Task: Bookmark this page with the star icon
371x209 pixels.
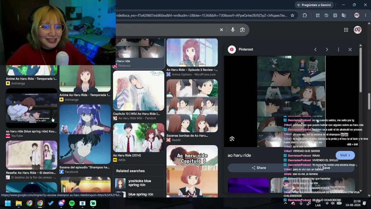Action: [292, 15]
